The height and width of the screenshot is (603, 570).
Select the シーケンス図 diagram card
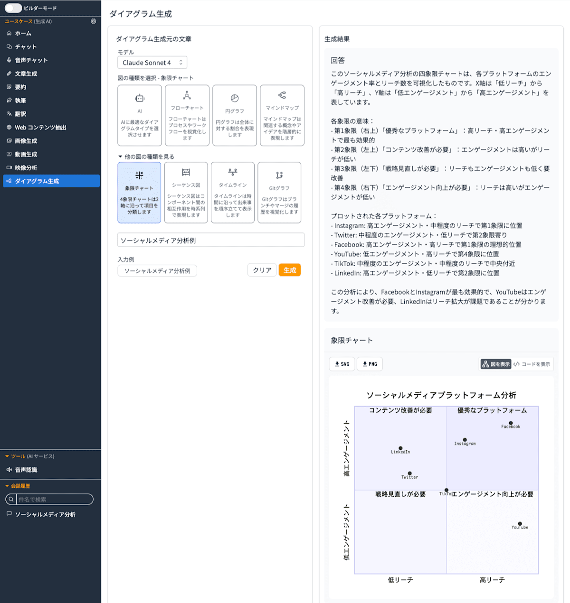click(186, 193)
